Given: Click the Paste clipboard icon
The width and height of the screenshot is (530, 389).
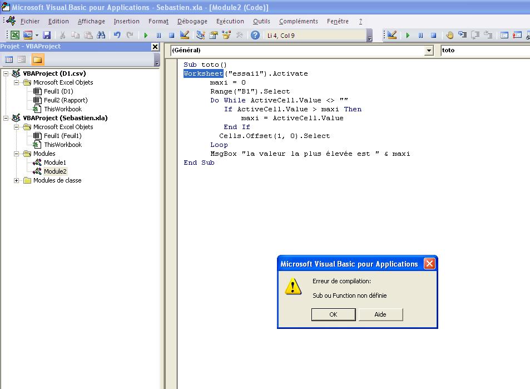Looking at the screenshot, I should [x=88, y=35].
